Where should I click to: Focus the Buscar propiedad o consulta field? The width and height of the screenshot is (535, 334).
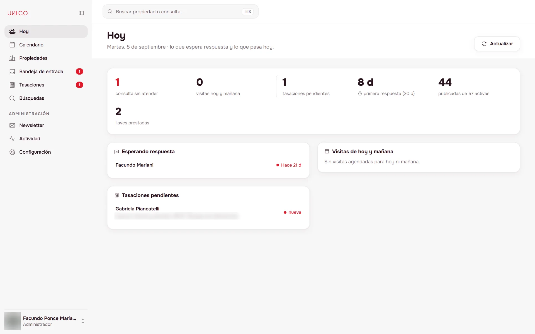(180, 12)
